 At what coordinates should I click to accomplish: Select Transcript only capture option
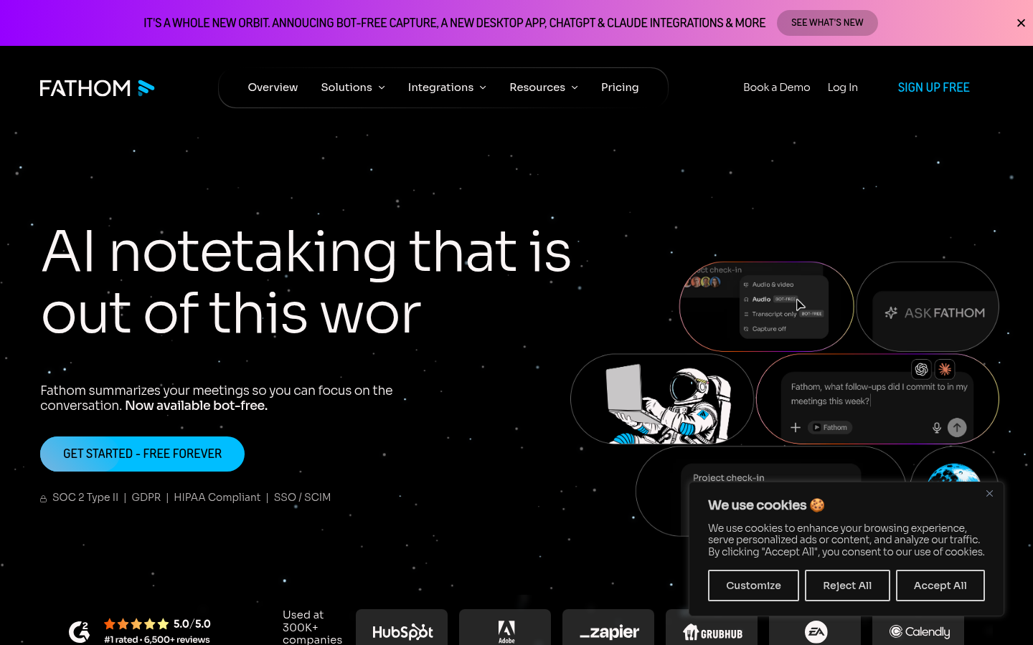pyautogui.click(x=783, y=314)
